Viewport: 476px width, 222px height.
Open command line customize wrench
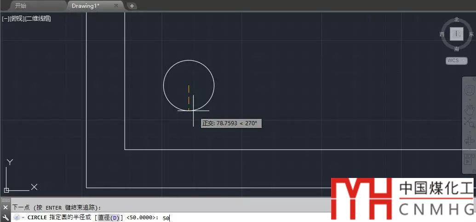point(6,217)
